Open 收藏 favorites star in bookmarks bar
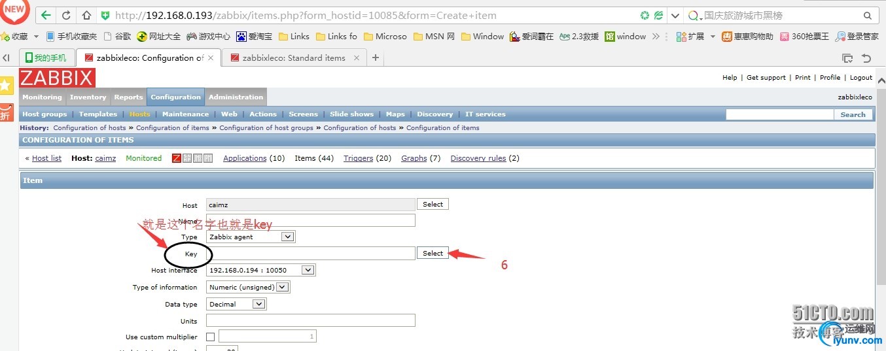Screen dimensions: 886x351 pos(4,37)
